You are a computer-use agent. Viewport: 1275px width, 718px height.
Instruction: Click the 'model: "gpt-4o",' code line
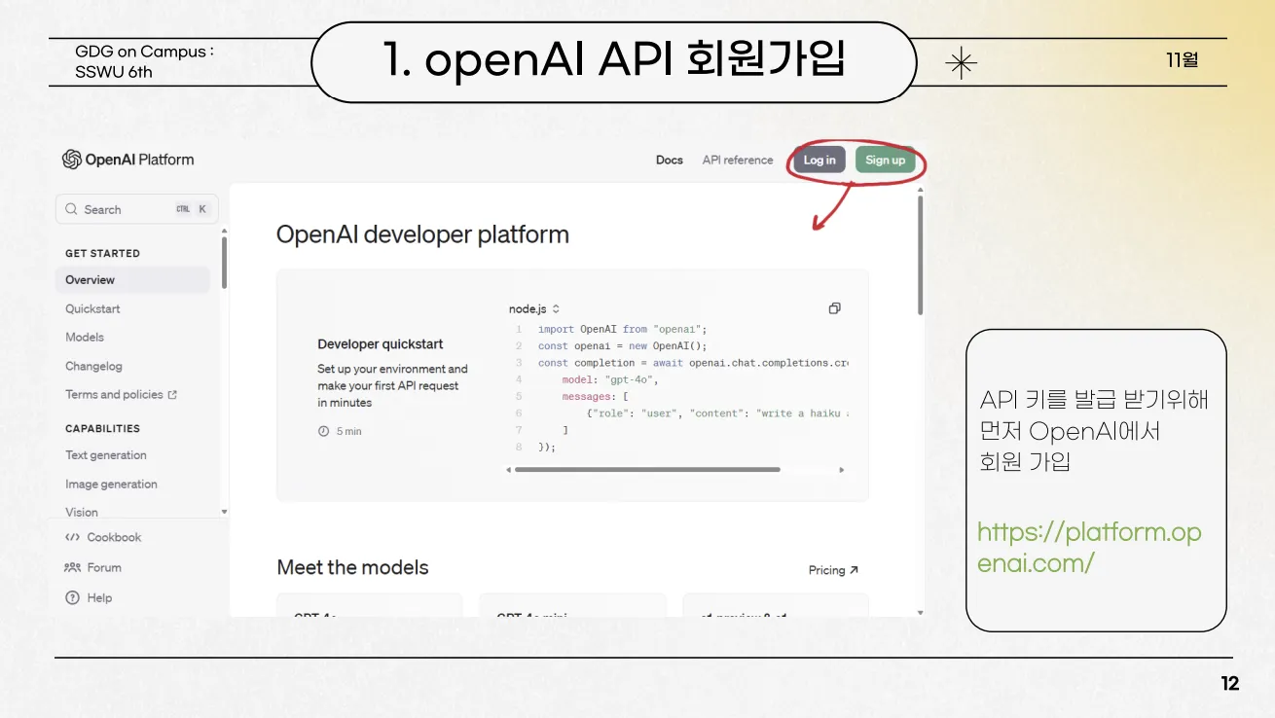(610, 379)
